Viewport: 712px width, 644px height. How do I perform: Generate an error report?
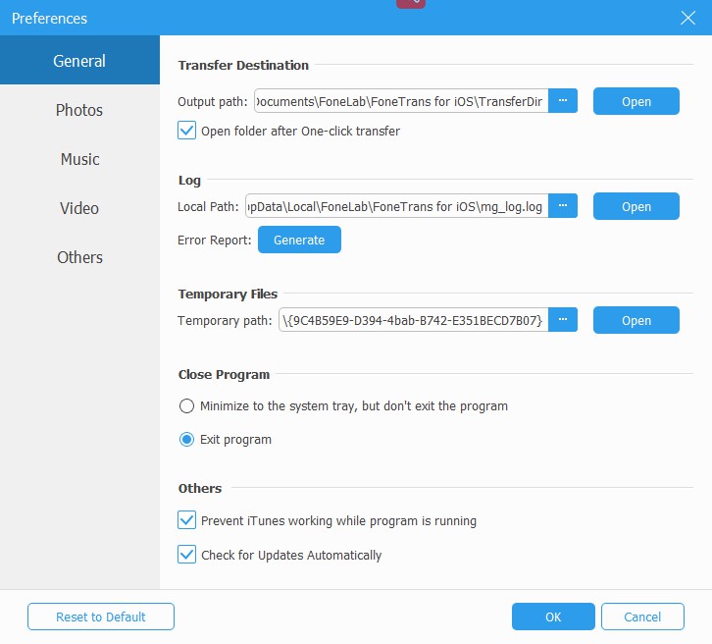tap(299, 240)
